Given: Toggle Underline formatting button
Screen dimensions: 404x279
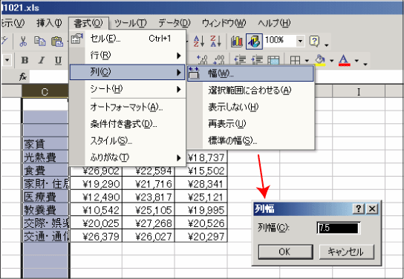Looking at the screenshot, I should 58,60.
